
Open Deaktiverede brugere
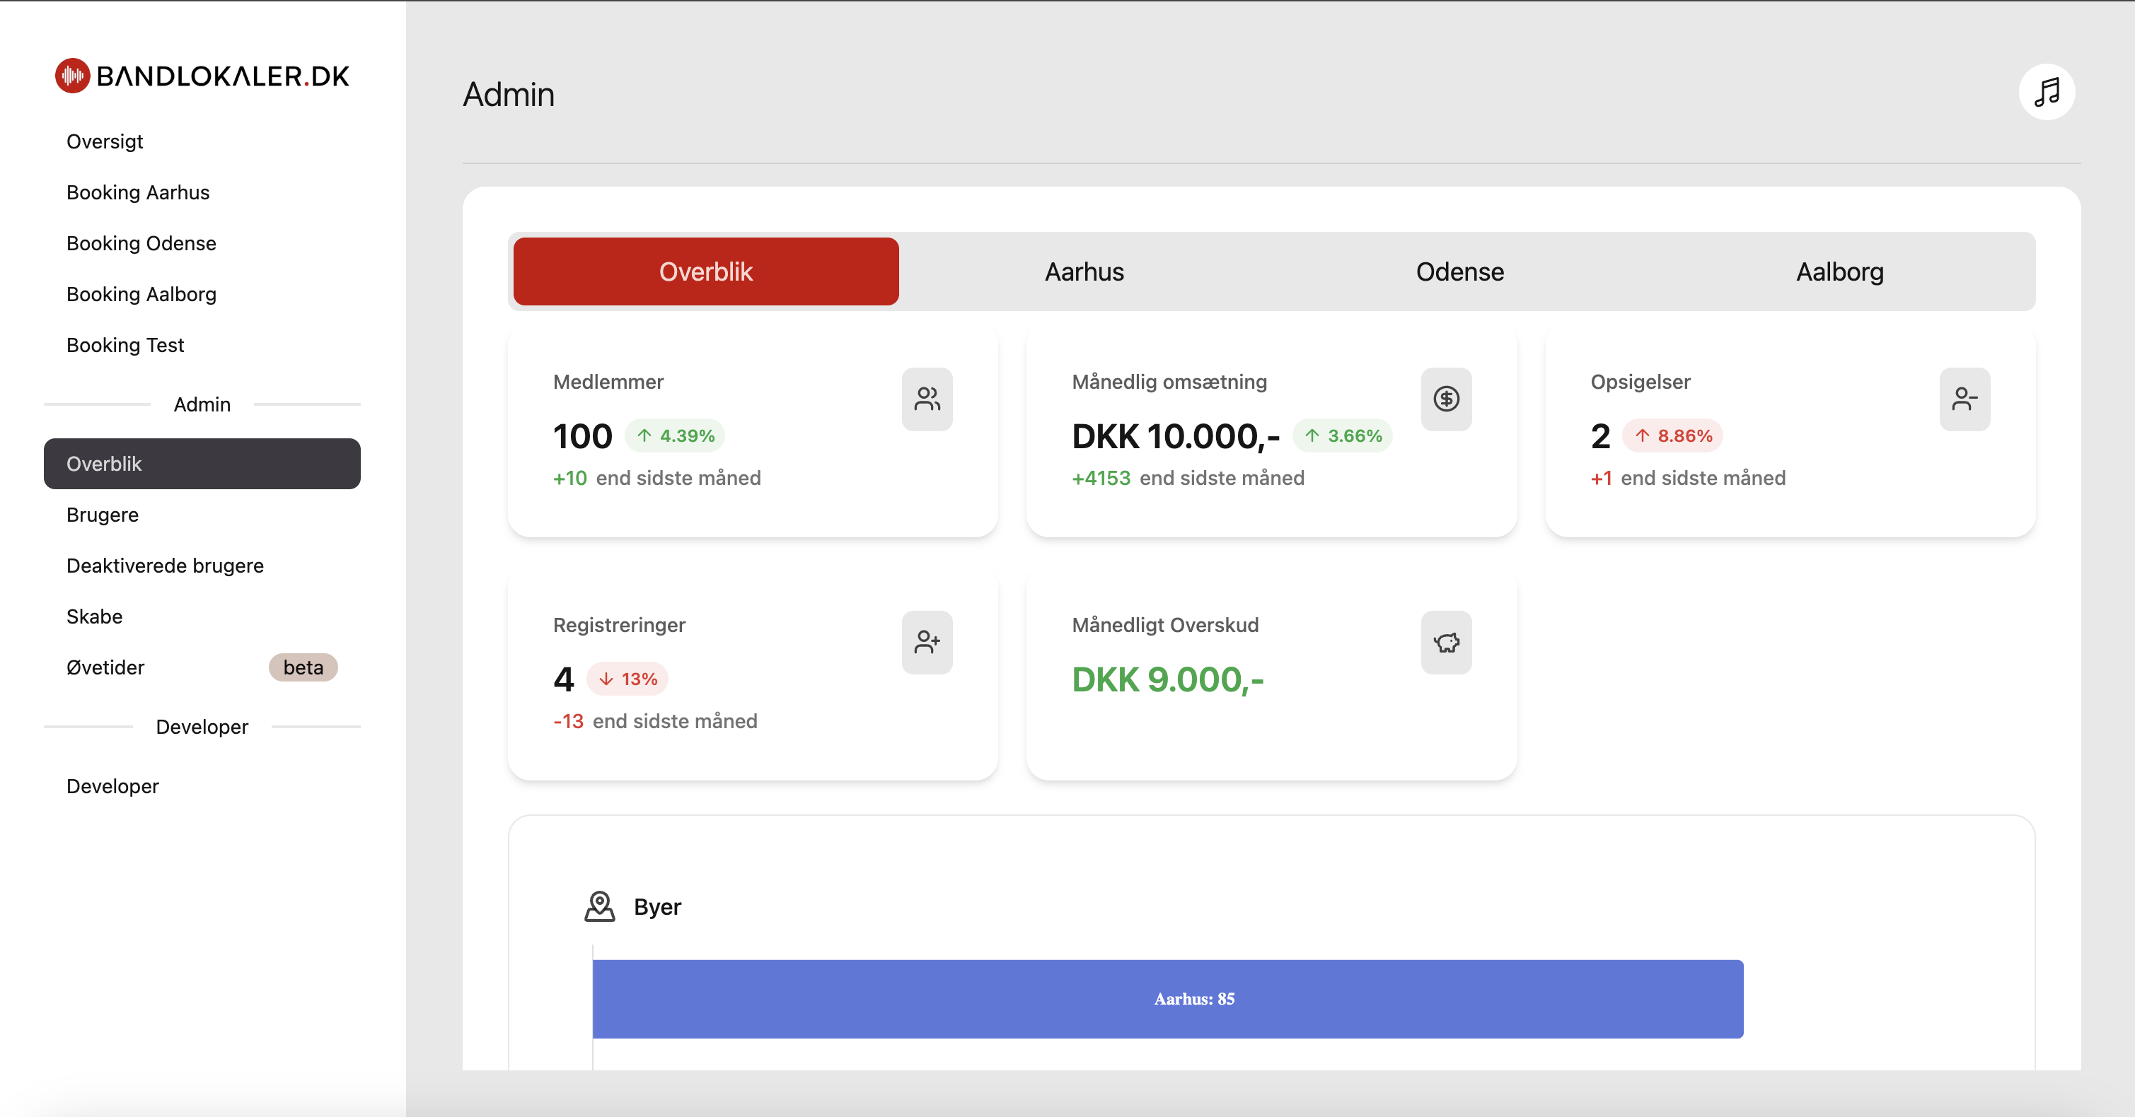[164, 566]
